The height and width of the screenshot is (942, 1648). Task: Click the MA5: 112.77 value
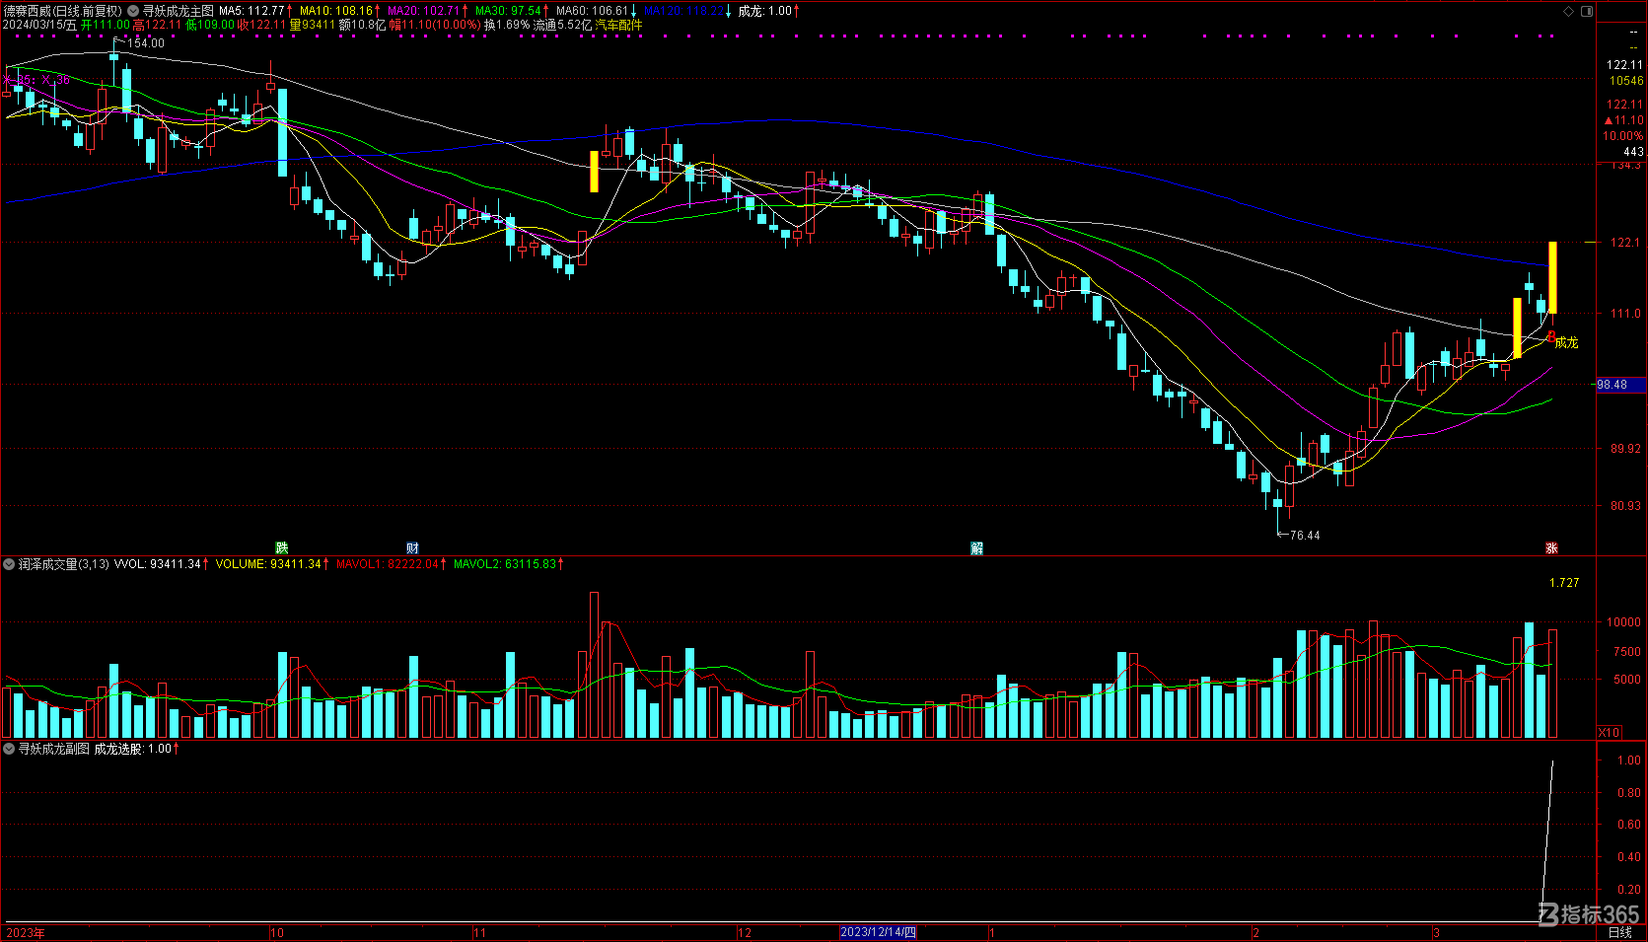(x=251, y=11)
